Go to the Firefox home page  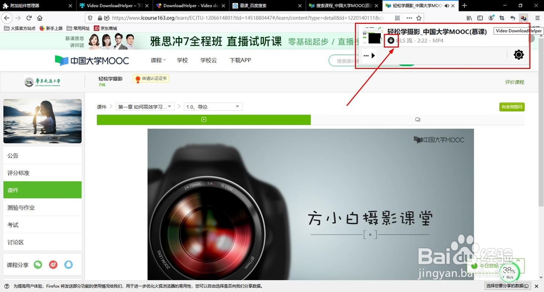(x=40, y=18)
